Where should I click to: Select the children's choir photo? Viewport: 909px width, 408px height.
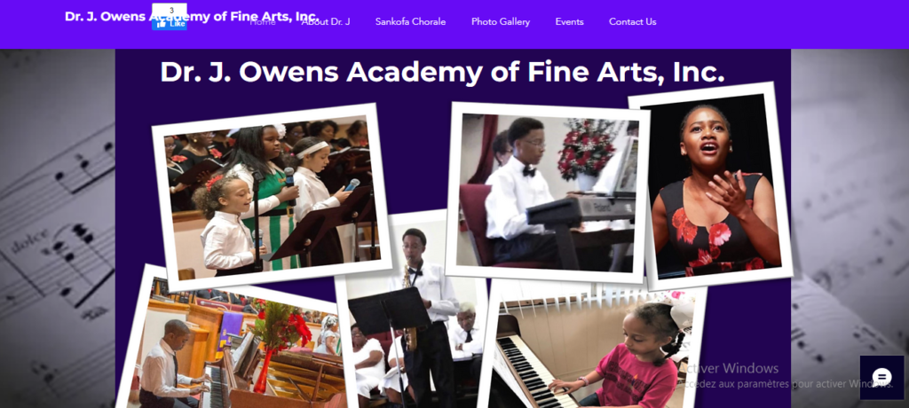(272, 197)
